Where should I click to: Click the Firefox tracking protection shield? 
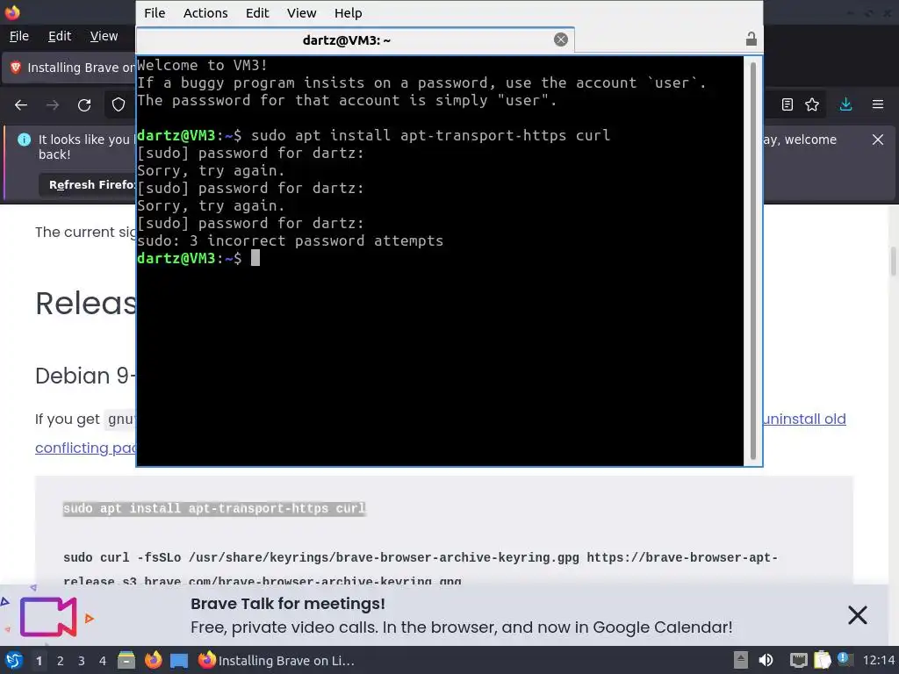coord(119,105)
